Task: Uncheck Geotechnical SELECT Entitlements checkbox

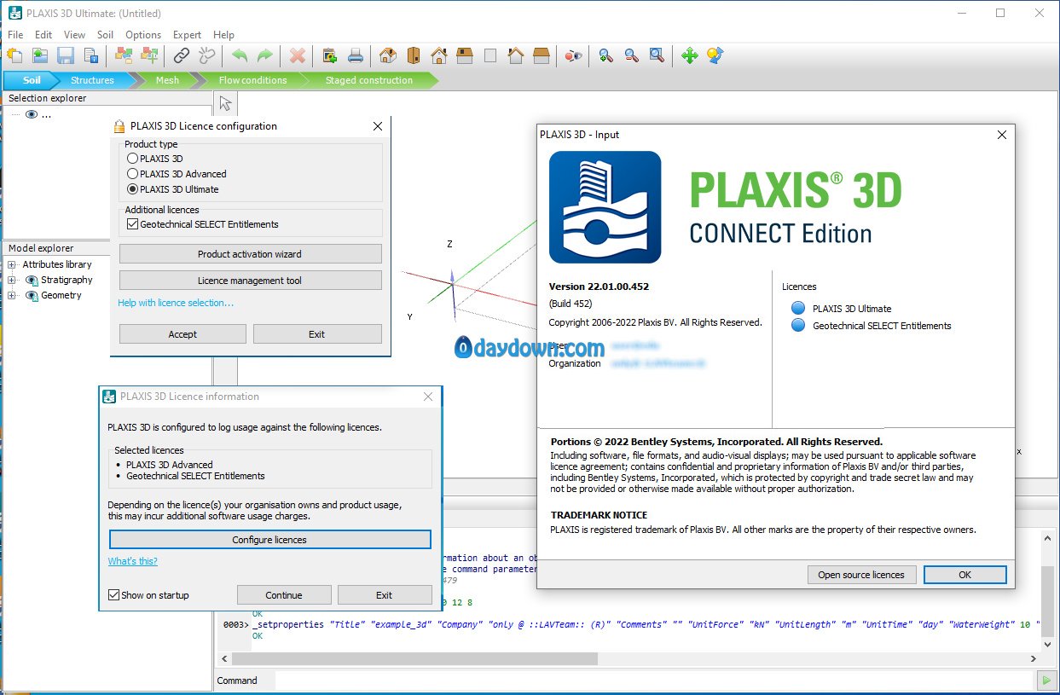Action: (x=132, y=224)
